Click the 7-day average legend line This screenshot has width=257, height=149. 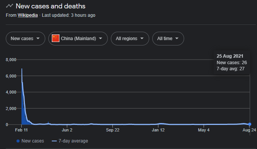[x=54, y=141]
